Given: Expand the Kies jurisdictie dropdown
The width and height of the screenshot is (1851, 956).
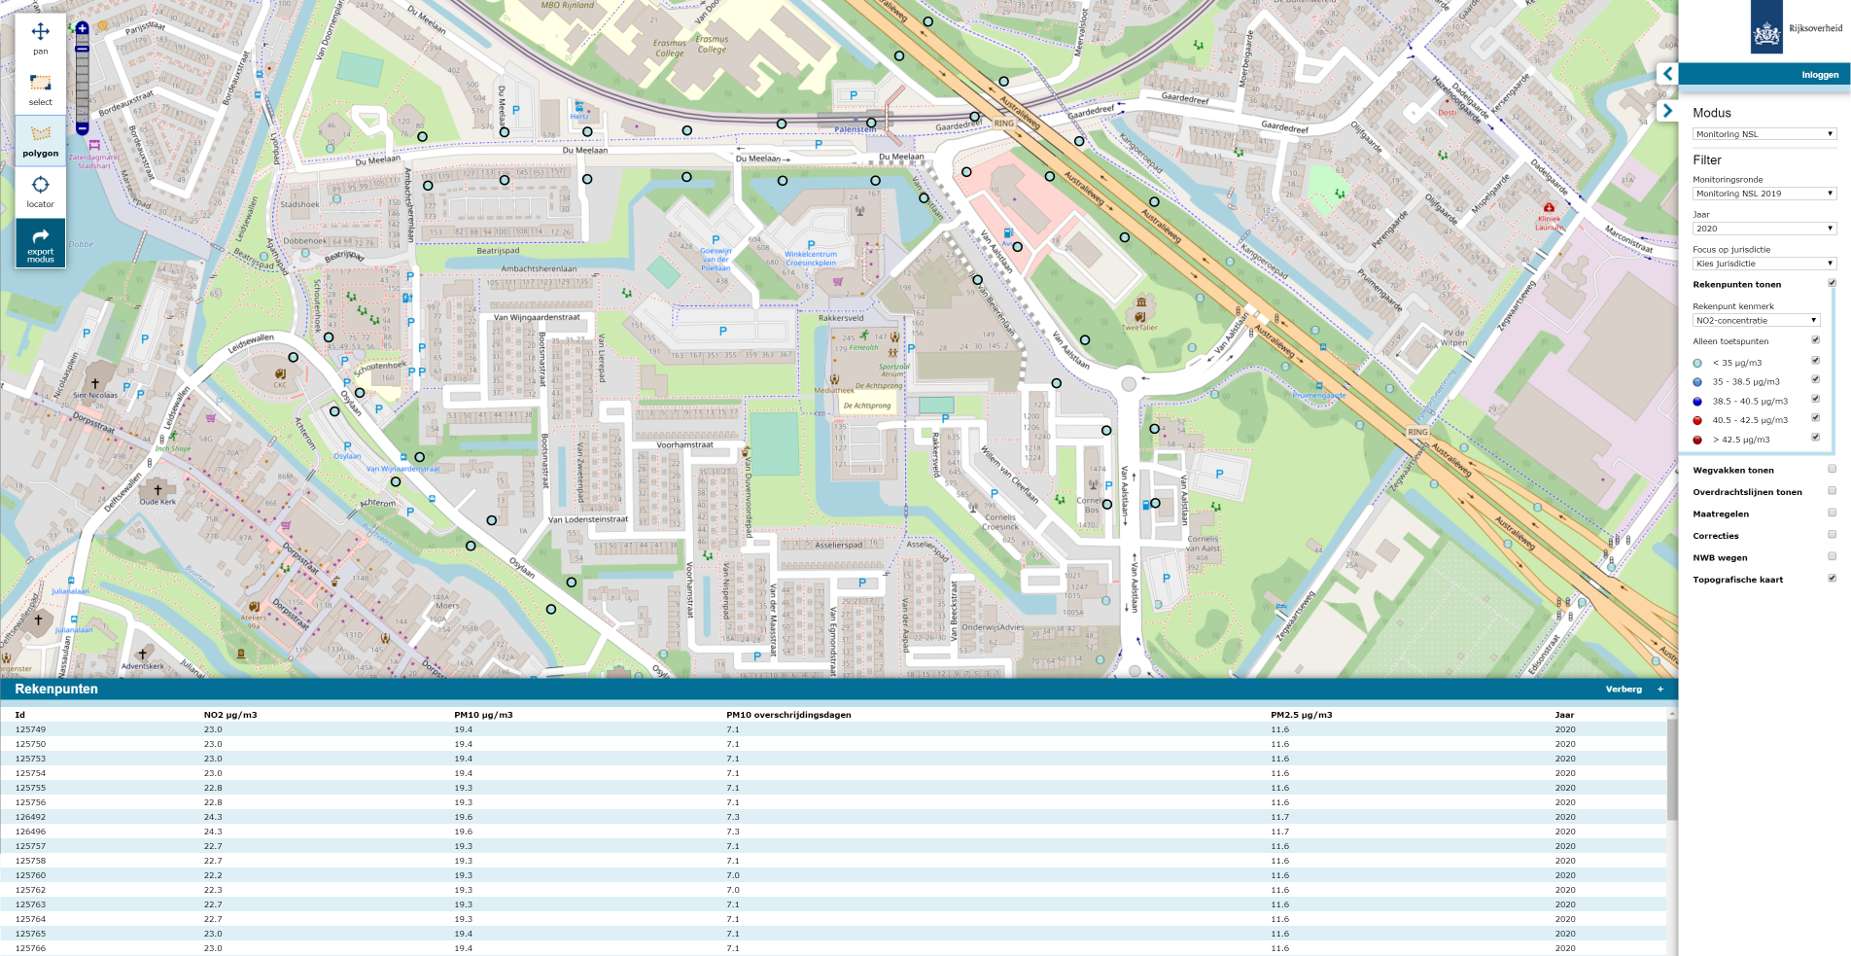Looking at the screenshot, I should click(1764, 264).
